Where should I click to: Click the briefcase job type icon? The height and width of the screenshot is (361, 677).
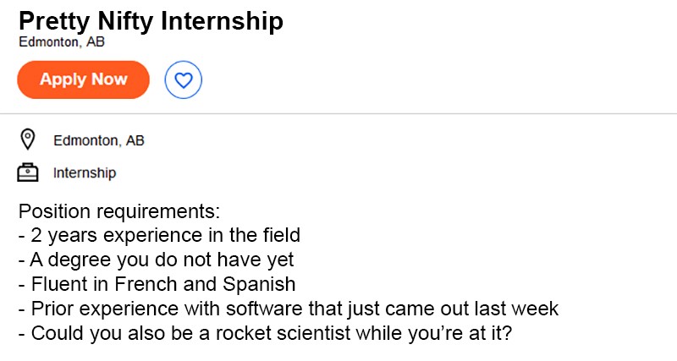click(28, 172)
